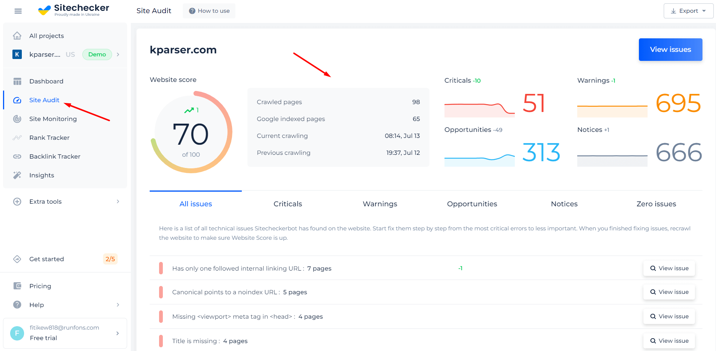Click the Extra tools plus icon
Image resolution: width=716 pixels, height=351 pixels.
point(17,201)
